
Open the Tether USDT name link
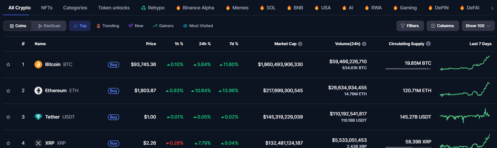pyautogui.click(x=60, y=117)
